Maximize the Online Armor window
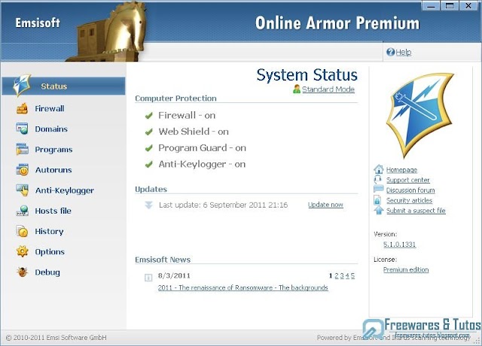 [x=450, y=6]
